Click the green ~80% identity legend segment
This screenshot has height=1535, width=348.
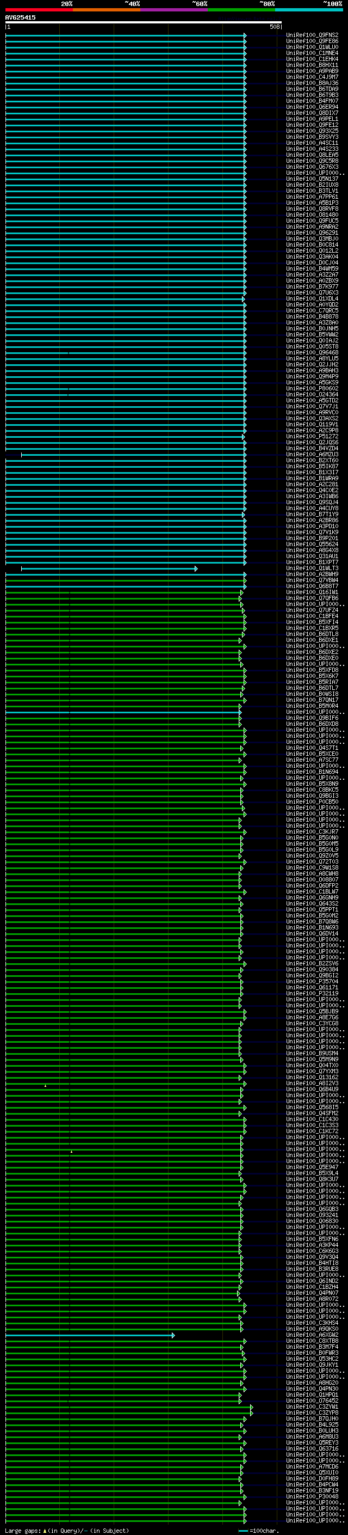(241, 10)
